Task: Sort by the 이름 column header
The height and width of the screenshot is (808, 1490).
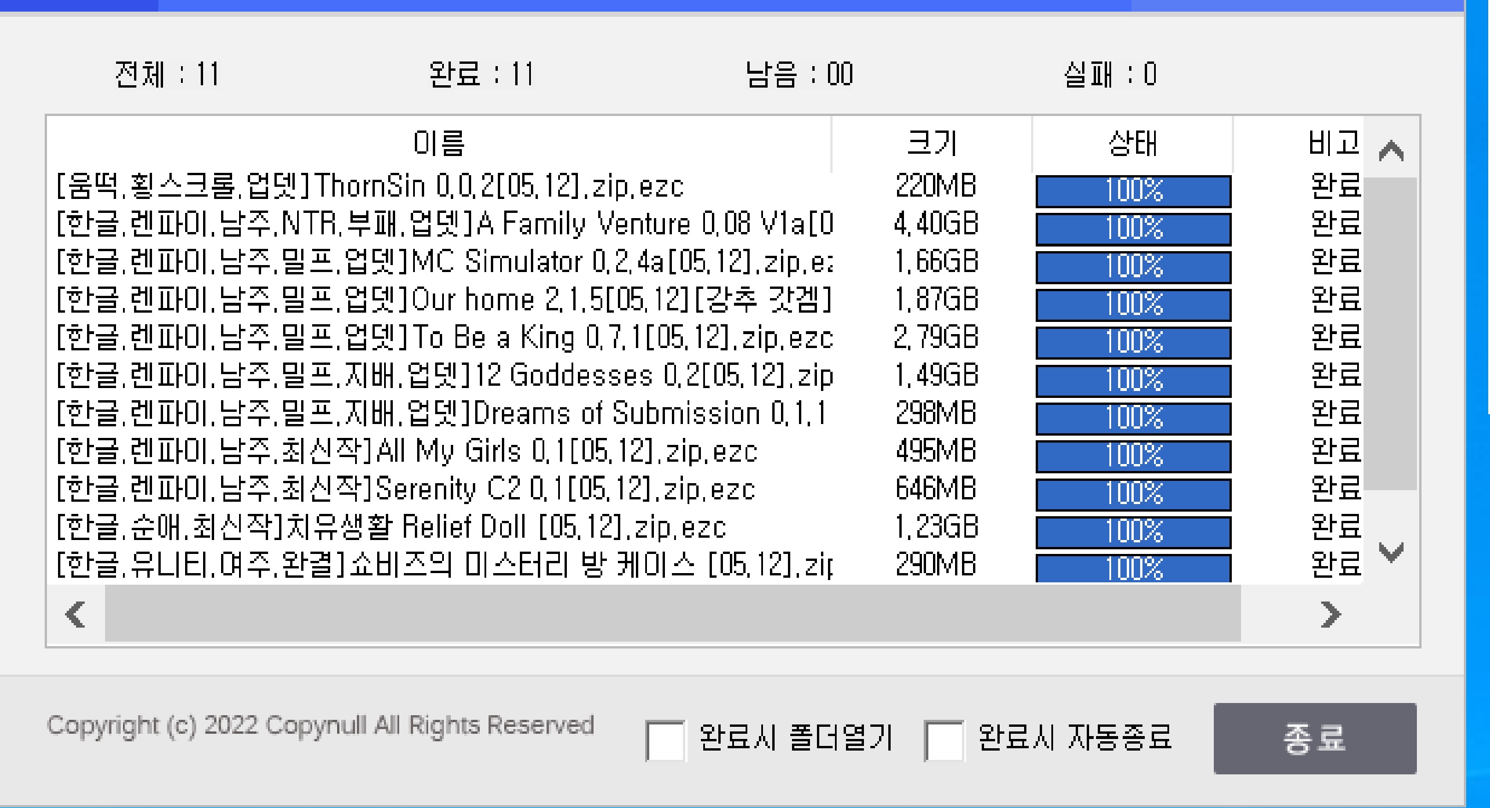Action: pyautogui.click(x=439, y=143)
